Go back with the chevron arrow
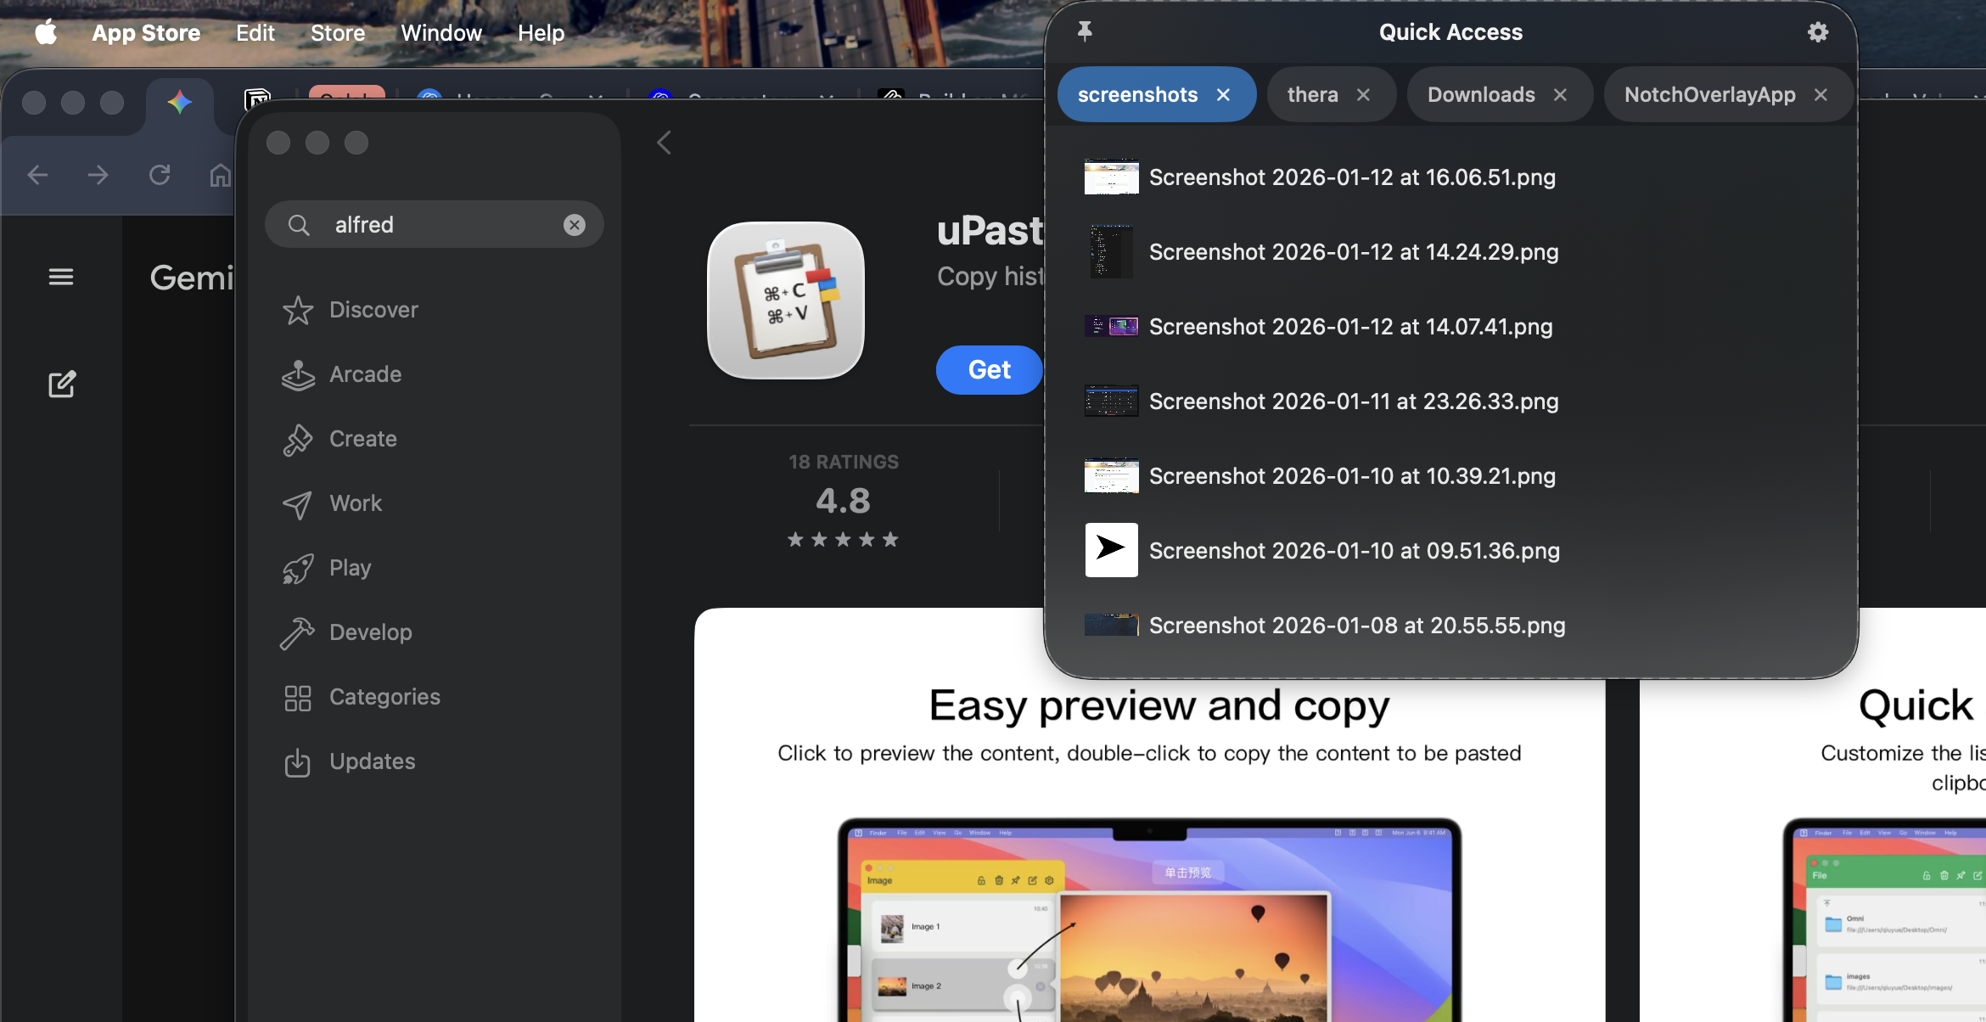This screenshot has width=1986, height=1022. click(x=665, y=143)
